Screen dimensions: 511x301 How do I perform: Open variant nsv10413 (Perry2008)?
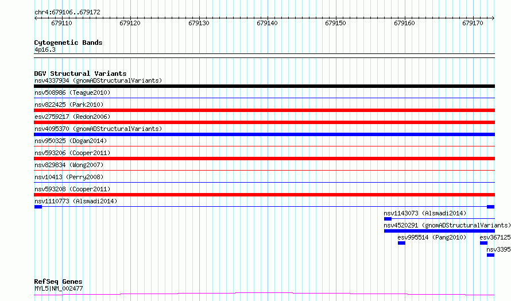pos(69,177)
